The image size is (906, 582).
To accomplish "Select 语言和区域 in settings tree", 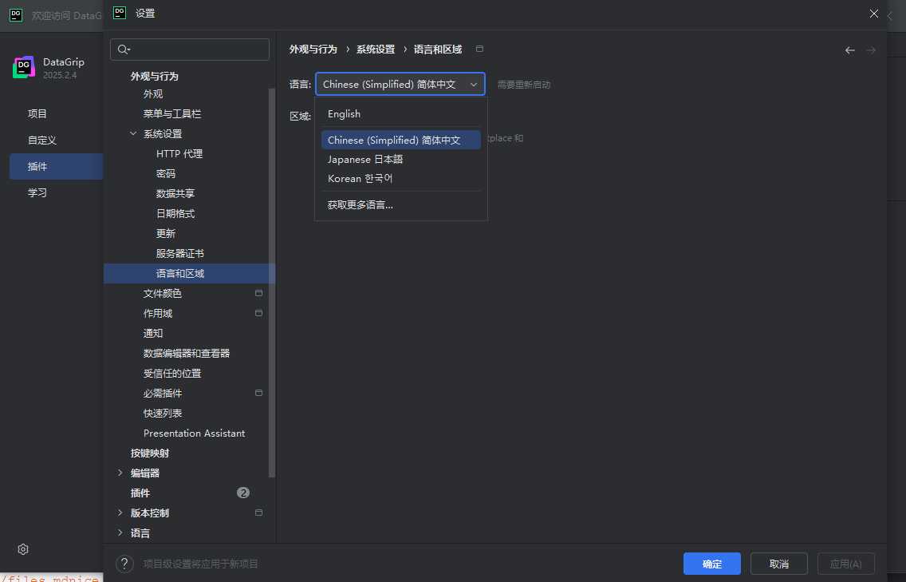I will tap(190, 274).
